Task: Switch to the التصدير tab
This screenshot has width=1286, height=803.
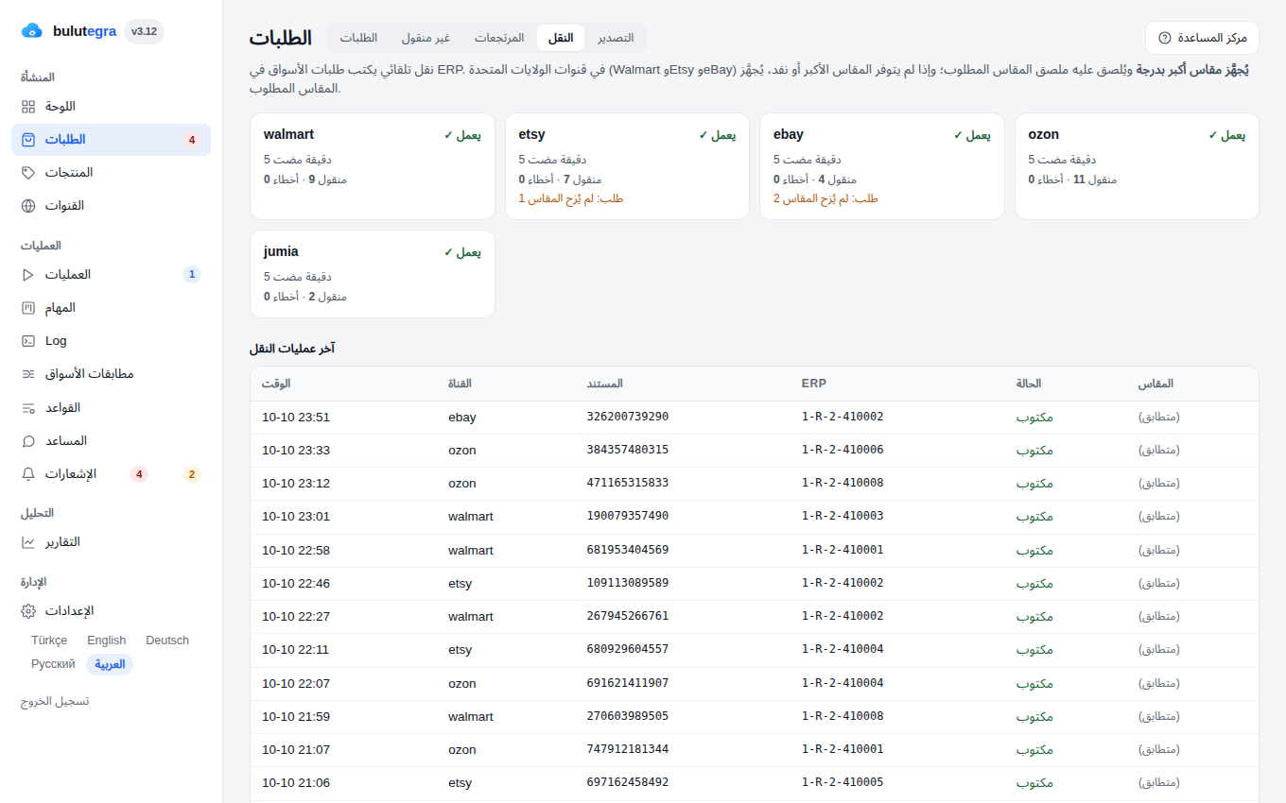Action: pos(616,38)
